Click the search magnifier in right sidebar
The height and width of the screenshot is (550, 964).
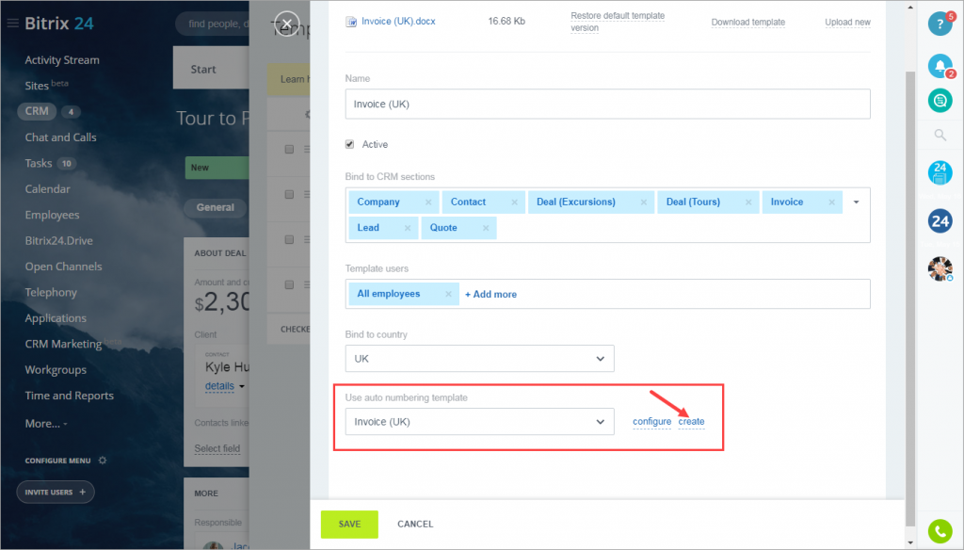(x=940, y=135)
